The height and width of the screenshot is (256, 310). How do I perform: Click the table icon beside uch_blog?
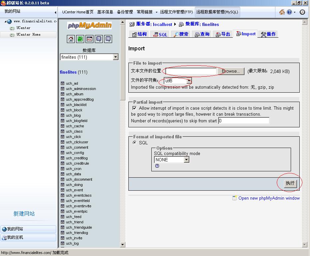63,115
